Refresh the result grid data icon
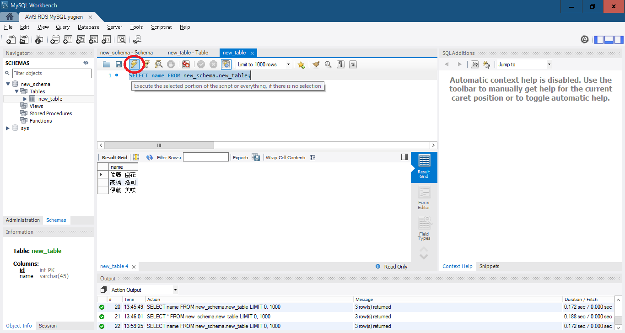 [x=149, y=157]
